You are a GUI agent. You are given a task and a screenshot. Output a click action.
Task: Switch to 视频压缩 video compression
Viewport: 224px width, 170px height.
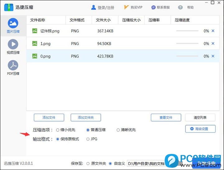13,47
